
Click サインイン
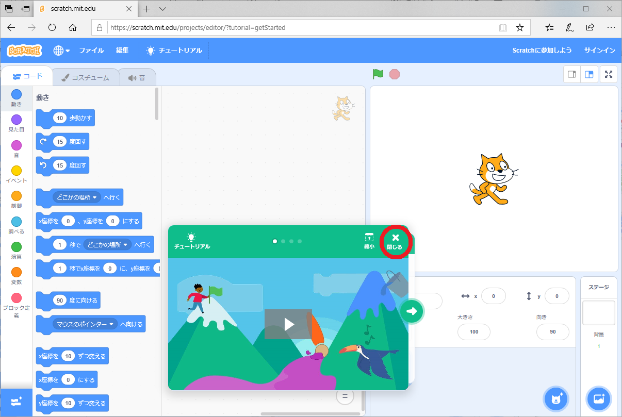tap(599, 51)
